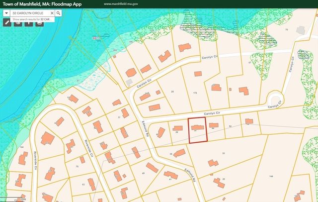Click the third toolbar widget before print
The height and width of the screenshot is (202, 318).
pos(28,22)
